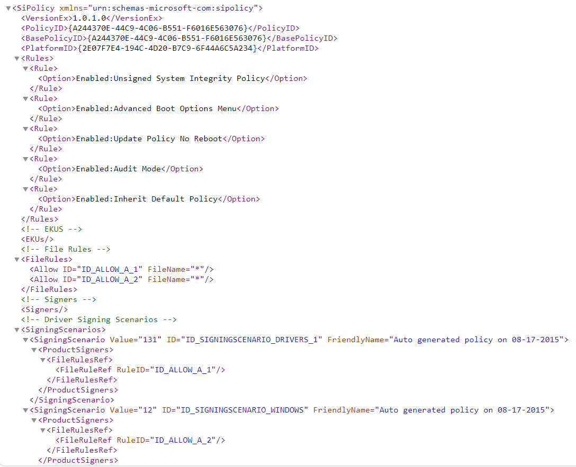
Task: Click the PlatformID GUID value
Action: tap(167, 48)
